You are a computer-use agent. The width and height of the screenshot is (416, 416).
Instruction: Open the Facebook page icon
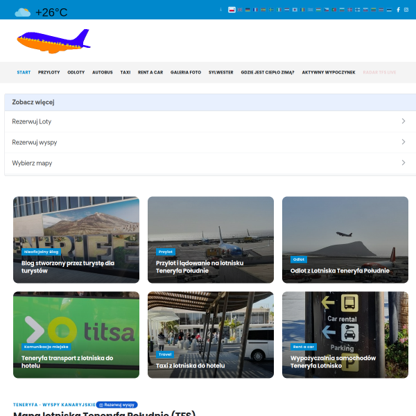click(398, 10)
